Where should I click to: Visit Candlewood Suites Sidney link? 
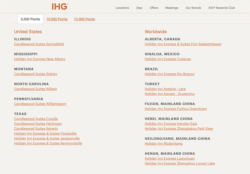point(35,74)
